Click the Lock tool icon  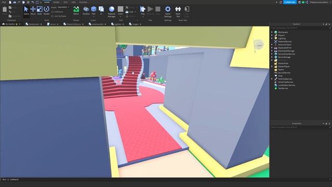click(127, 12)
